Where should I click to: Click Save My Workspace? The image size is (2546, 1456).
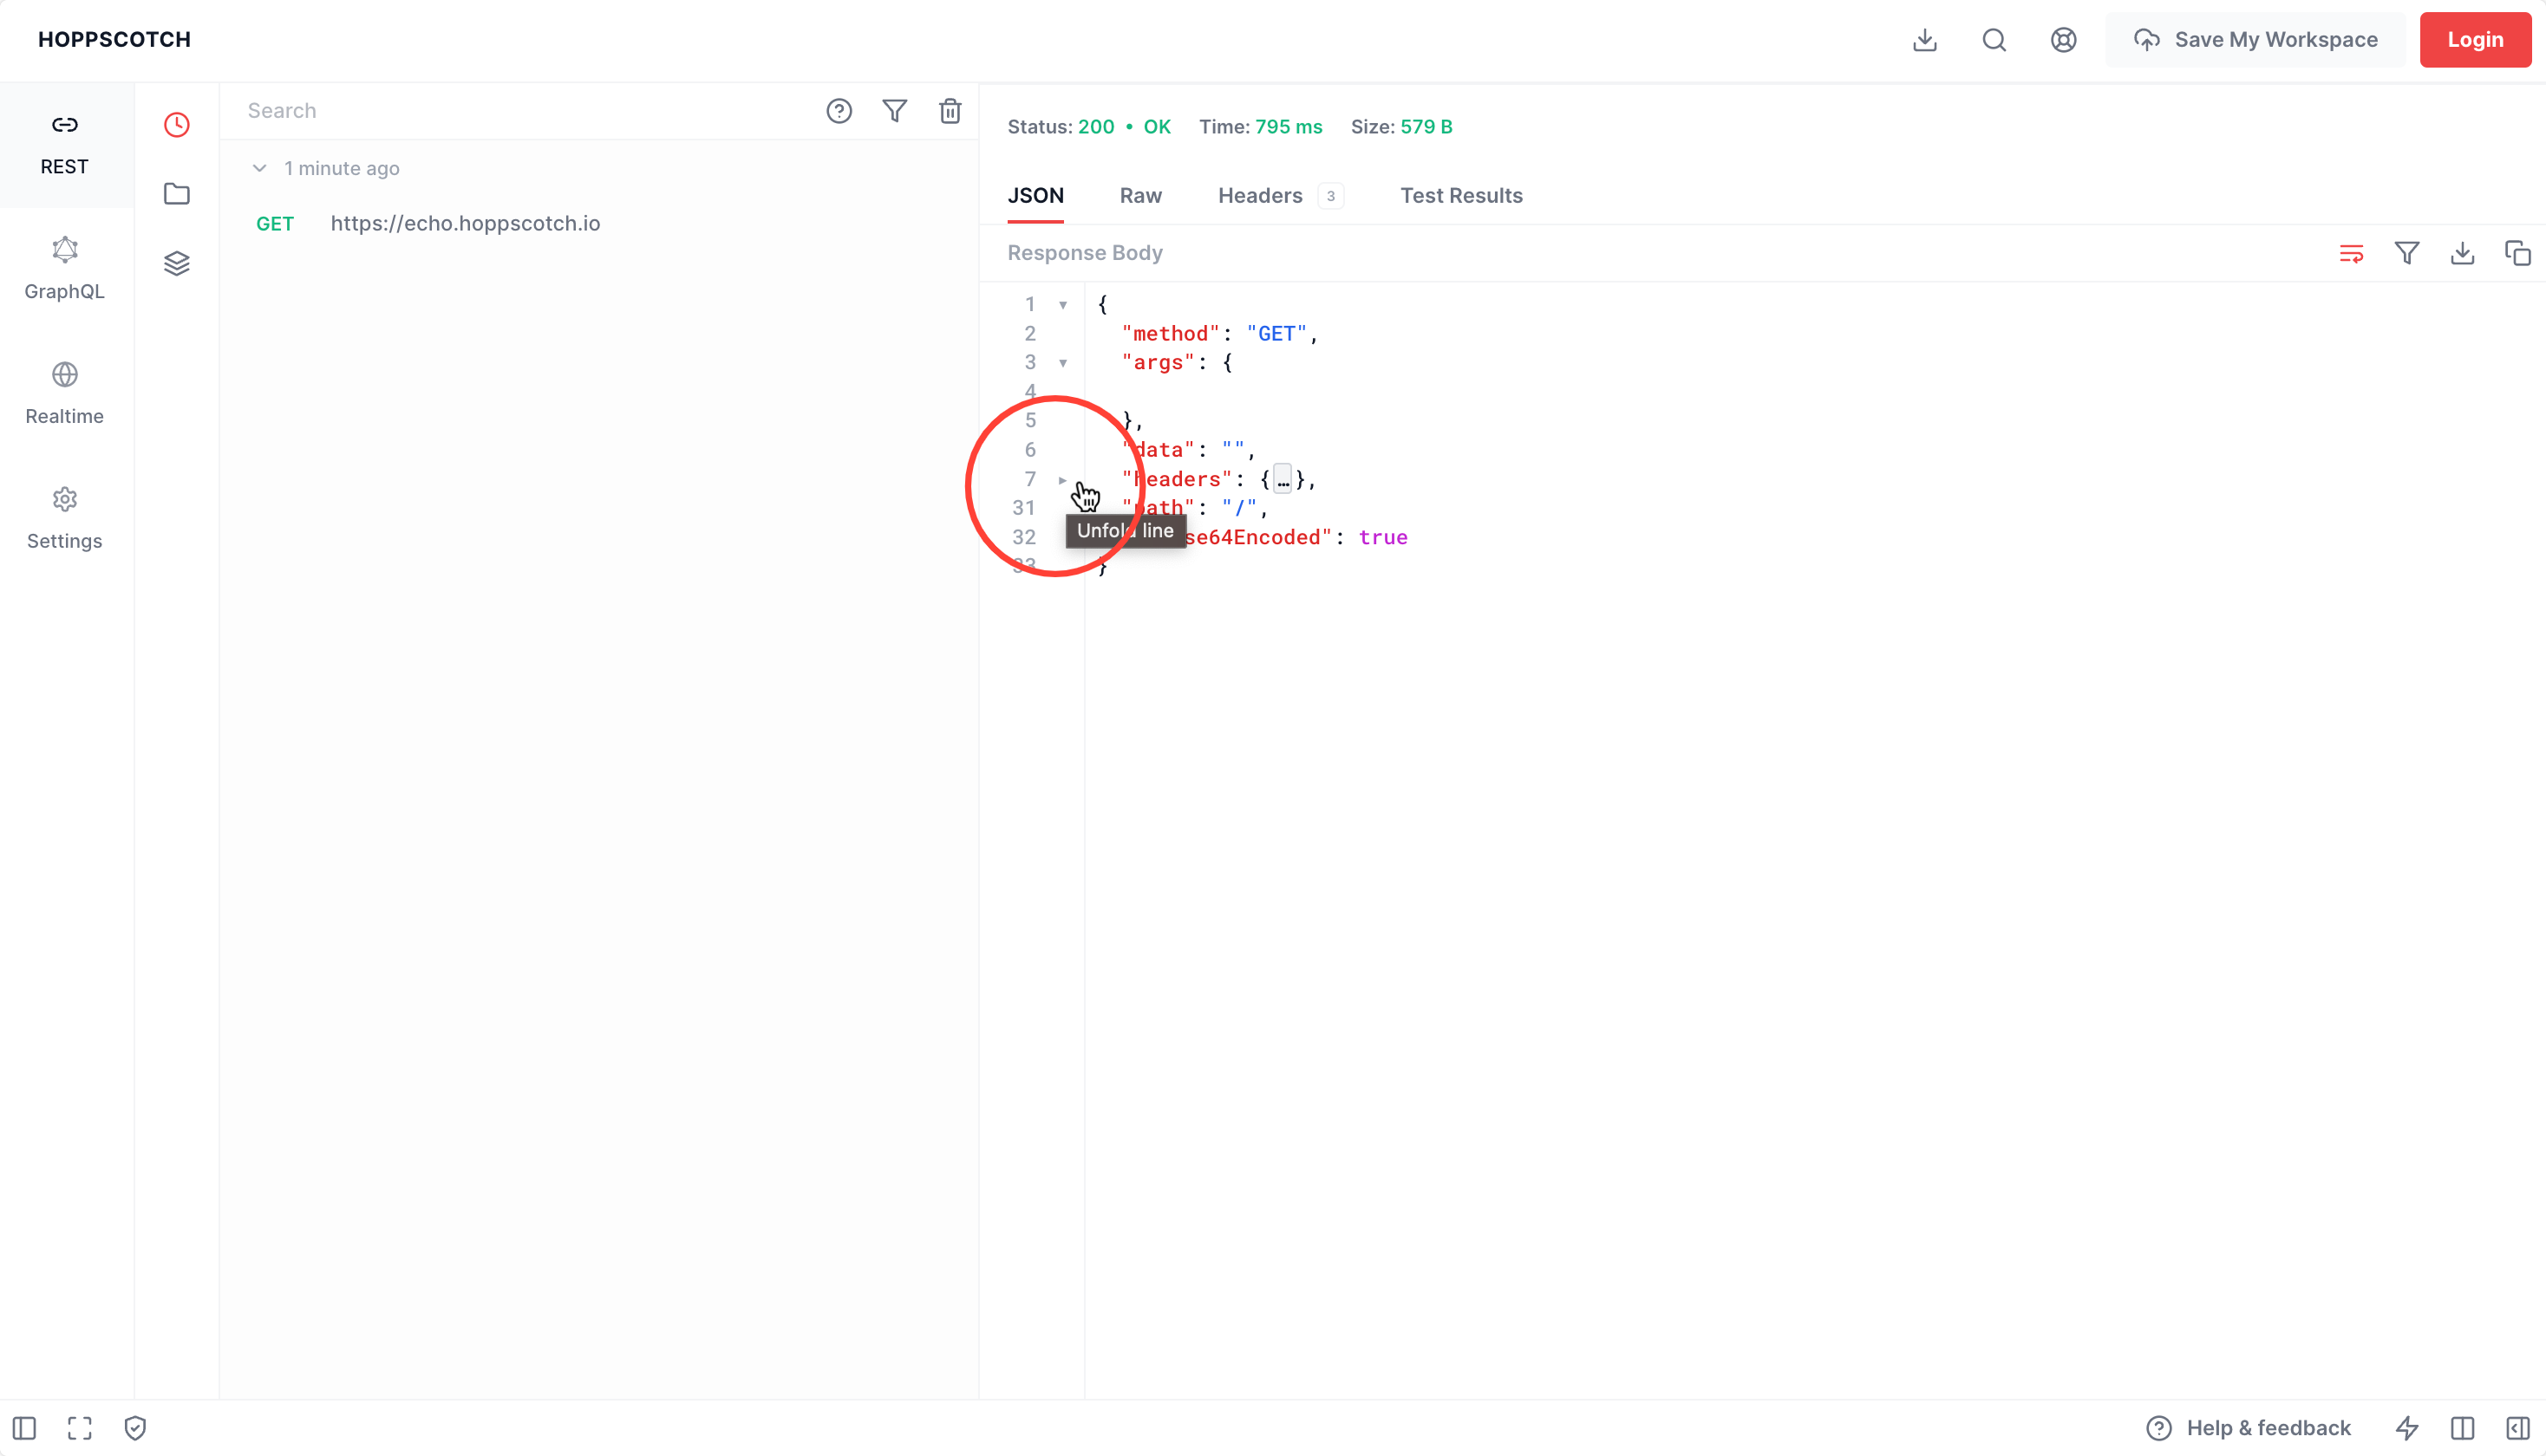2255,40
